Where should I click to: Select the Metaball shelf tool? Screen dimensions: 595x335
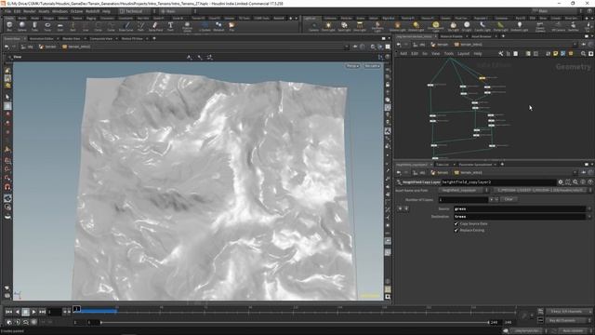(x=218, y=26)
